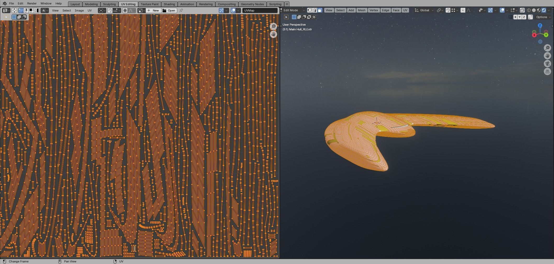554x264 pixels.
Task: Select UV island select mode
Action: [x=36, y=10]
